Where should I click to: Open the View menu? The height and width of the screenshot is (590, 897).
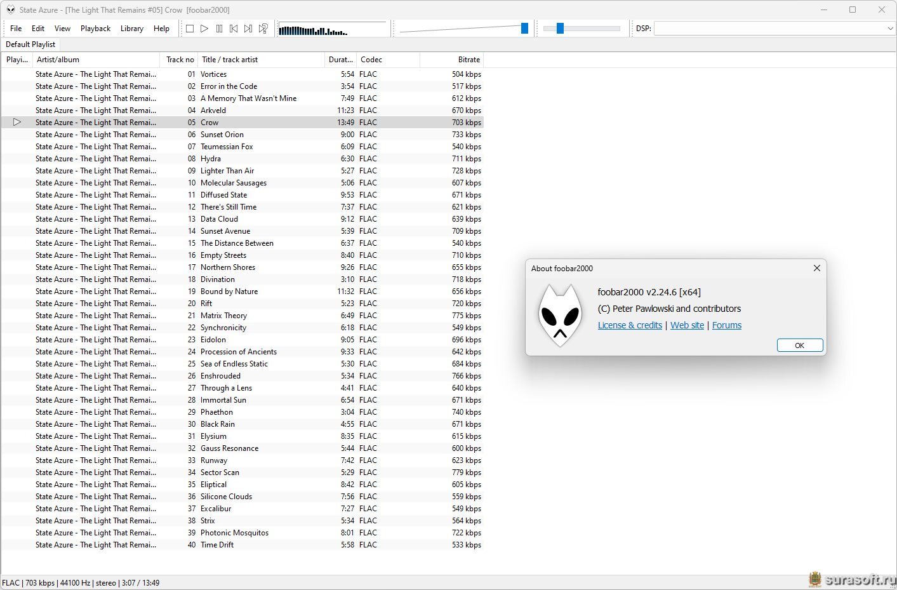tap(62, 29)
